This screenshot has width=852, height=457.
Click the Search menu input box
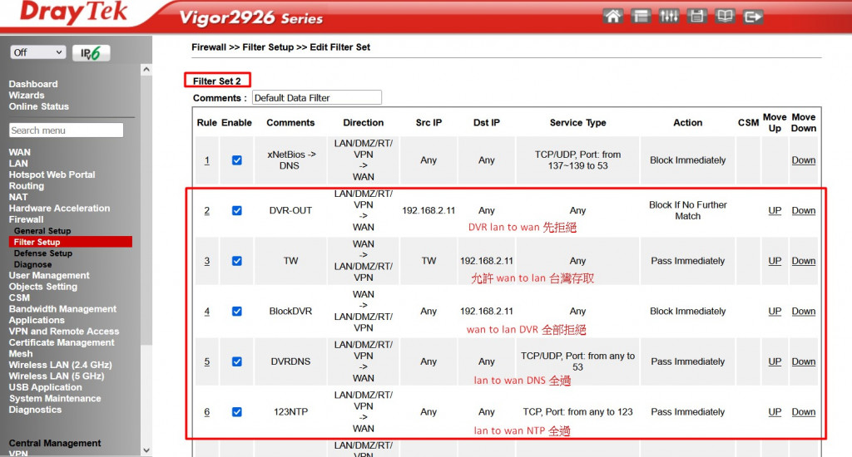coord(67,130)
